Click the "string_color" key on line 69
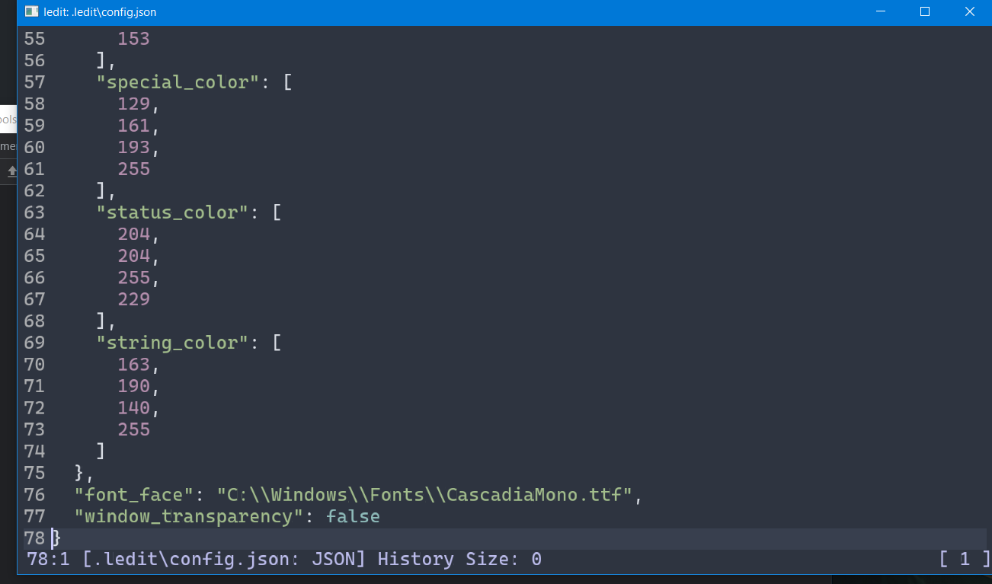992x584 pixels. 173,343
